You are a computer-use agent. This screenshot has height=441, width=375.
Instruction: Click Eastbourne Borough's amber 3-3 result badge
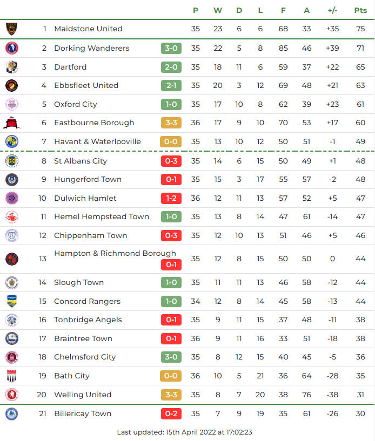[x=171, y=123]
